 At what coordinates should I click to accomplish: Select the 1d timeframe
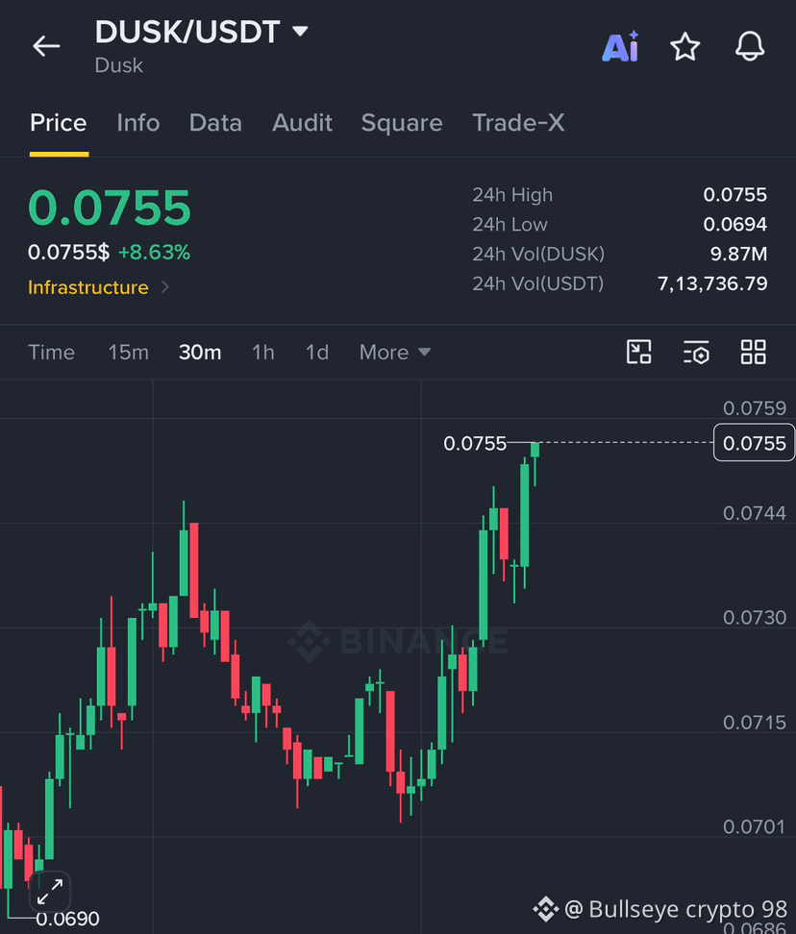pos(316,352)
